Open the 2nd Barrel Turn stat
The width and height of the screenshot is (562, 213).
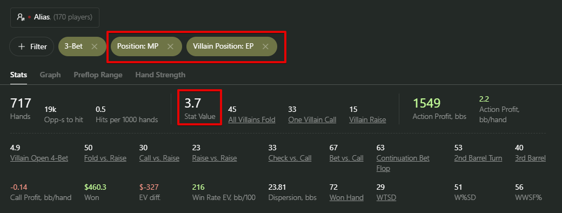478,158
